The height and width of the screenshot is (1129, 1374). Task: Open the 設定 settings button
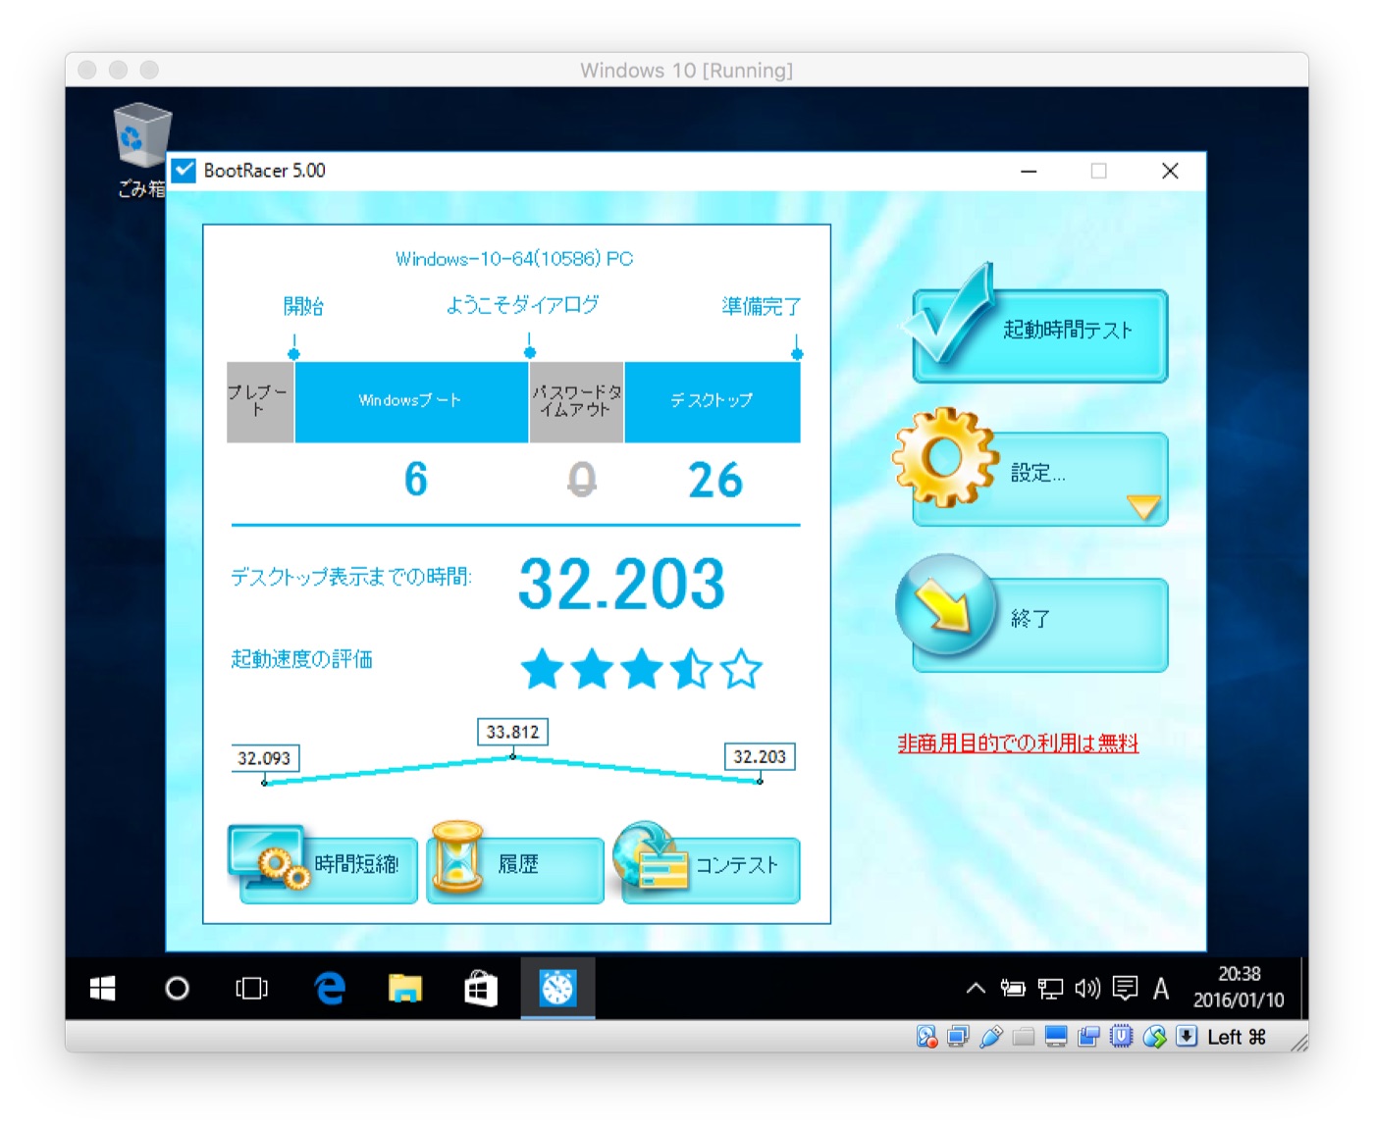[1040, 479]
